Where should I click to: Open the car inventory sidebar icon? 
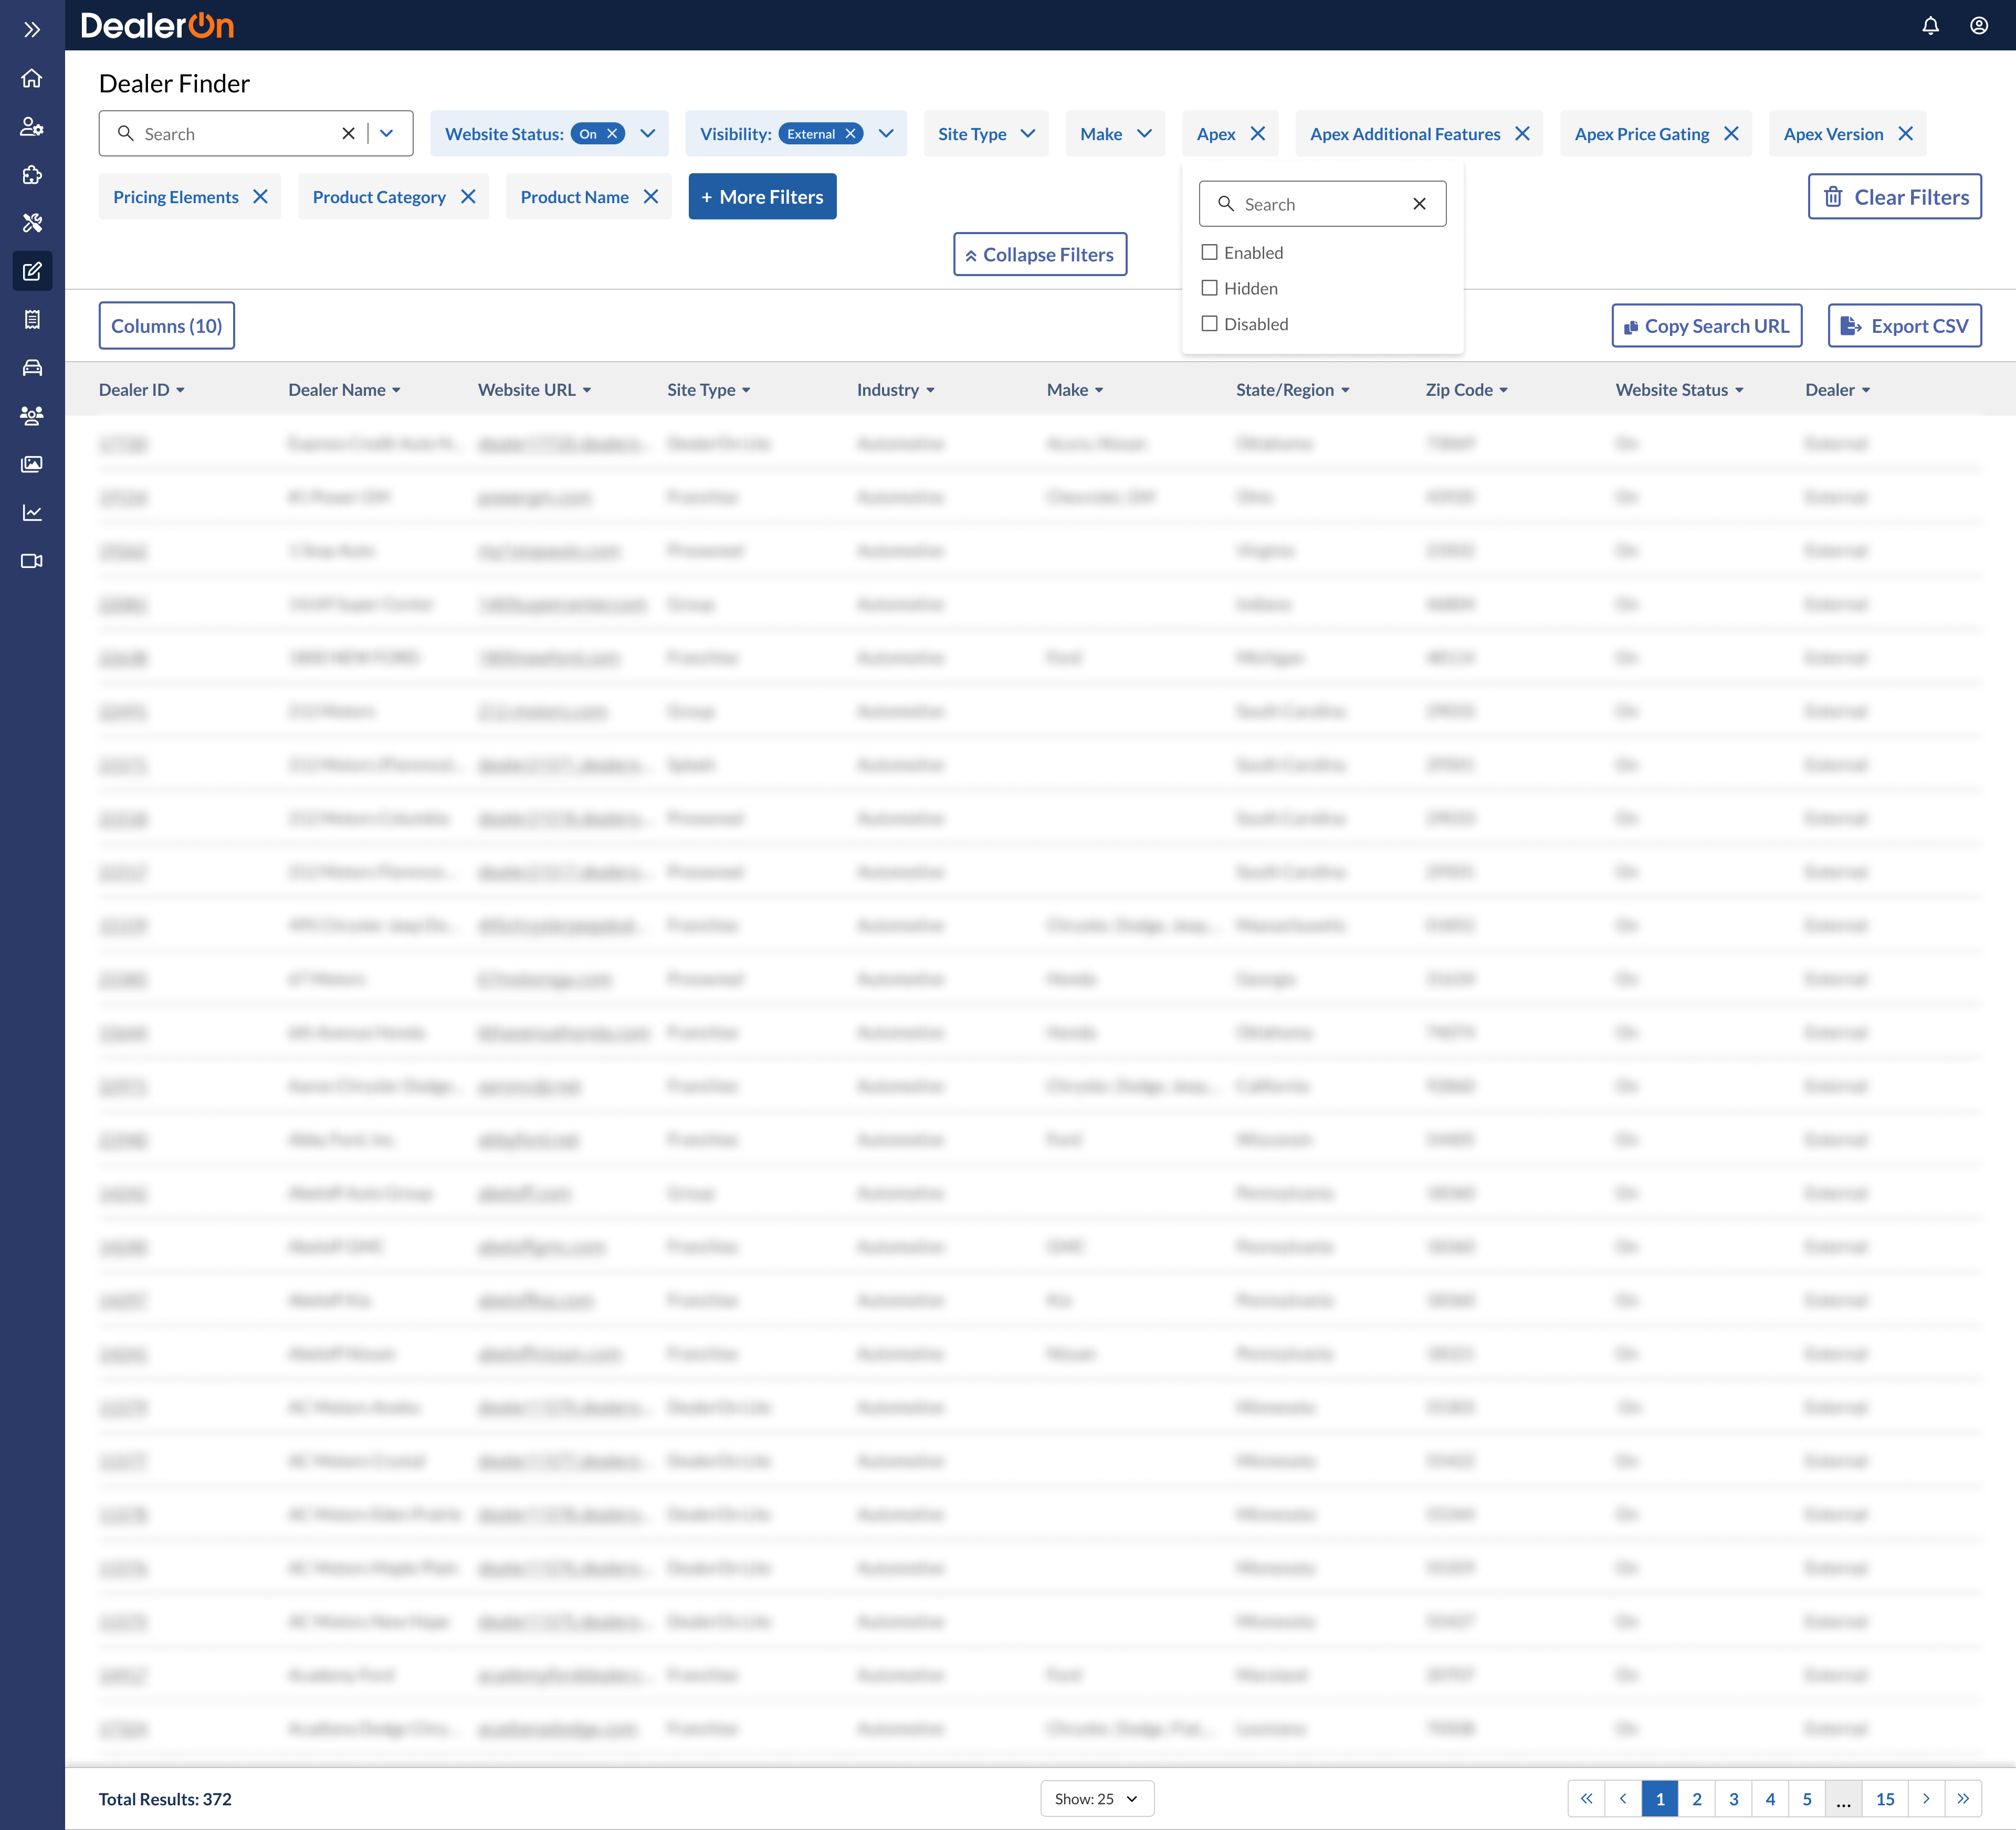32,367
